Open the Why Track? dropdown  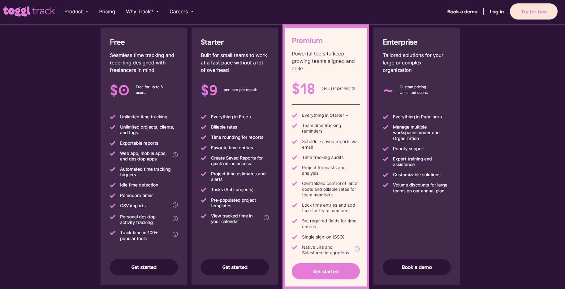pyautogui.click(x=142, y=12)
